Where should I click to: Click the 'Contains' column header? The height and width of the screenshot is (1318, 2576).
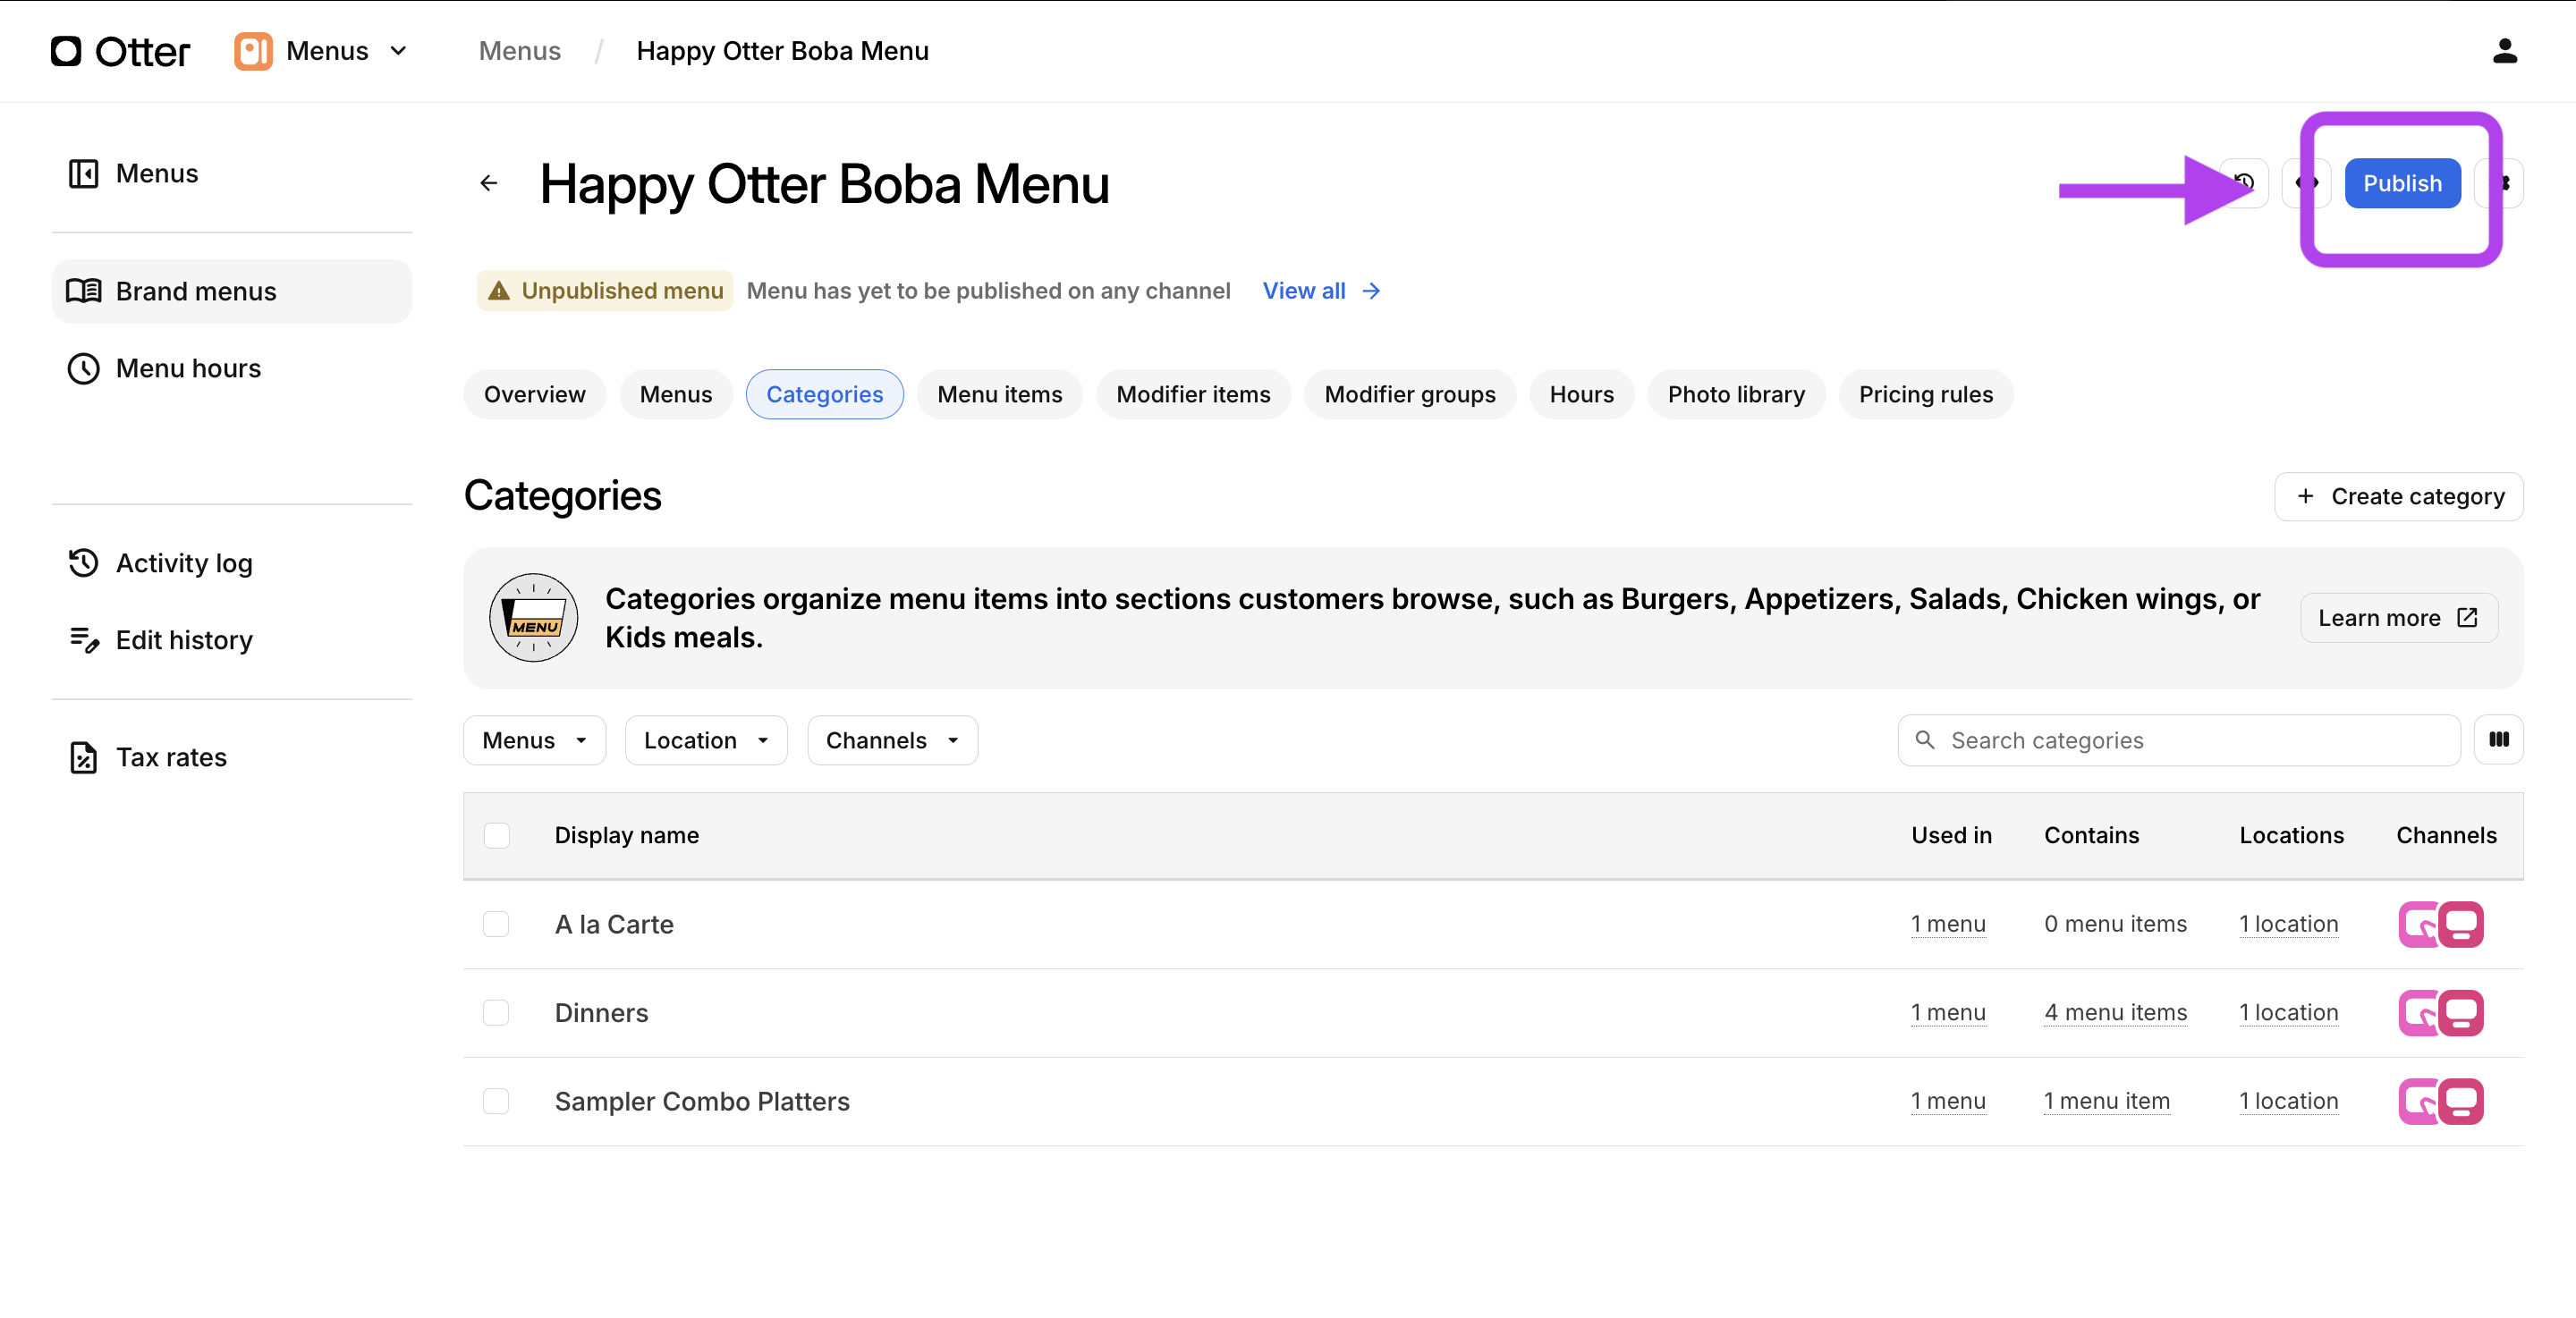click(2091, 835)
